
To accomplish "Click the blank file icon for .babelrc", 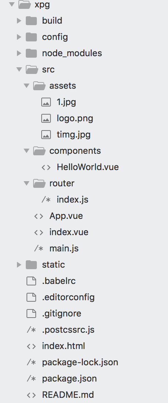I will (31, 281).
